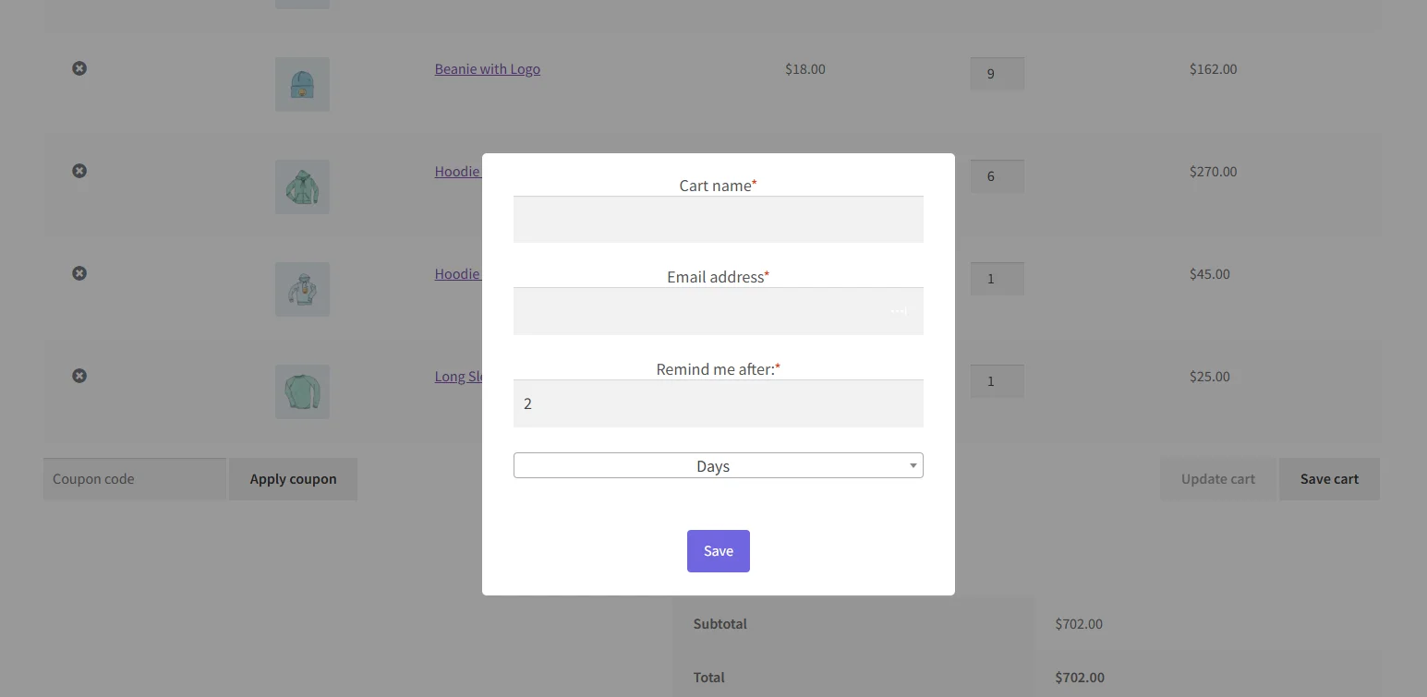Click the Save button in dialog
Viewport: 1427px width, 697px height.
[718, 551]
